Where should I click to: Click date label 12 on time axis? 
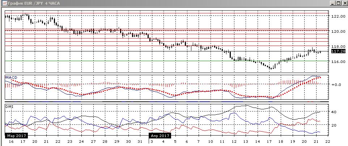pos(234,141)
